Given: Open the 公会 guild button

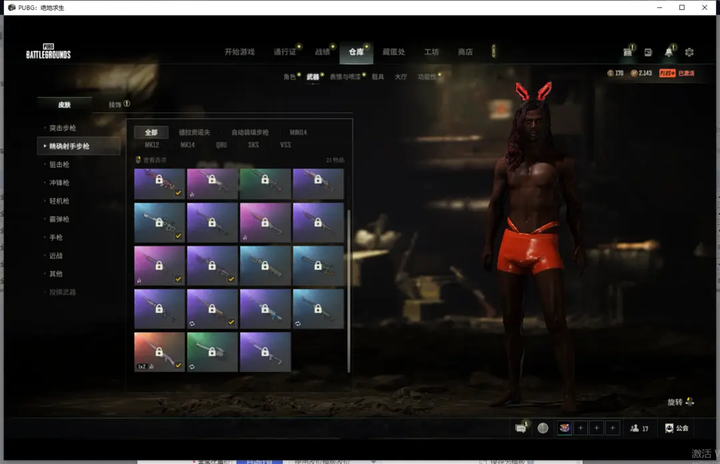Looking at the screenshot, I should coord(677,428).
